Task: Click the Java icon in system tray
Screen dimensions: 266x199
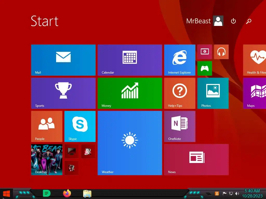Action: (x=217, y=193)
